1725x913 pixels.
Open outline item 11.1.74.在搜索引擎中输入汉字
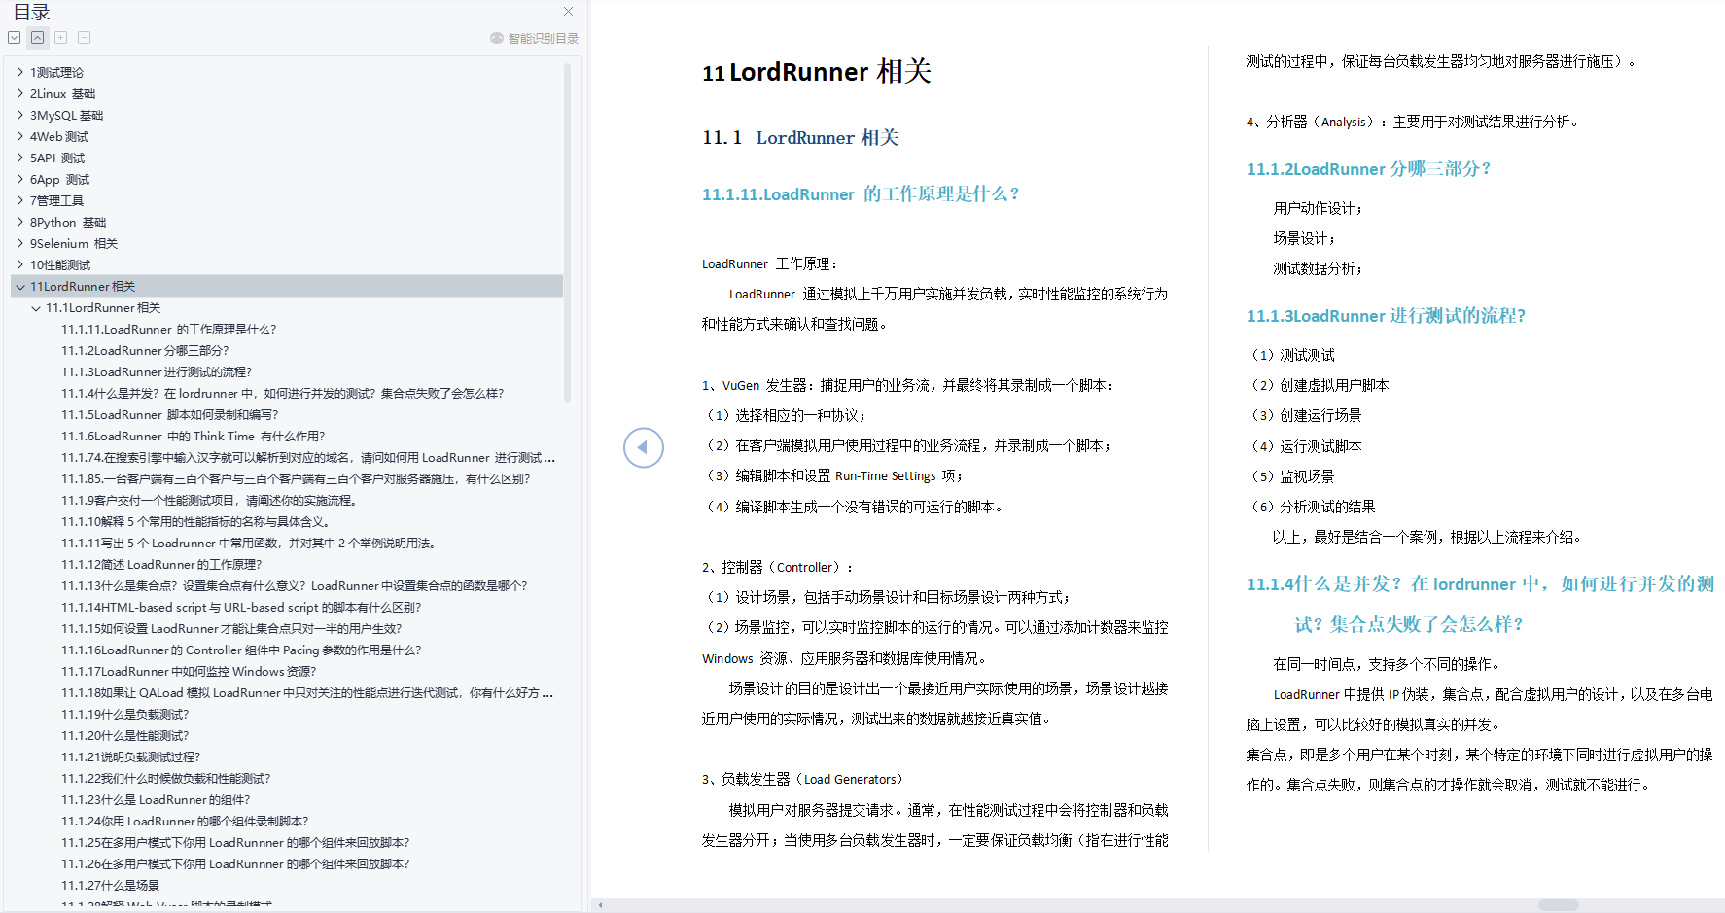click(x=308, y=457)
